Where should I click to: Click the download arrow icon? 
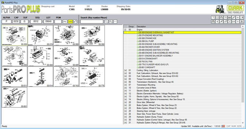point(242,22)
